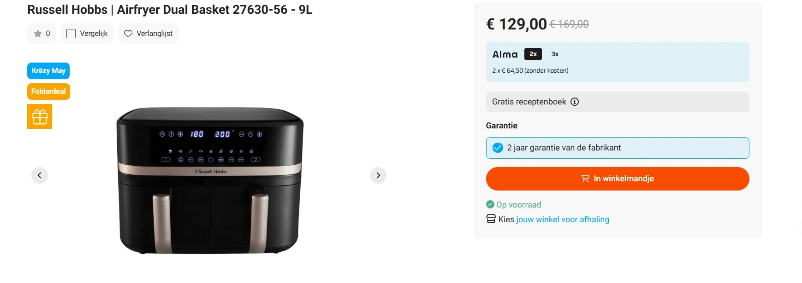802x283 pixels.
Task: Click the shopping cart icon
Action: point(585,179)
